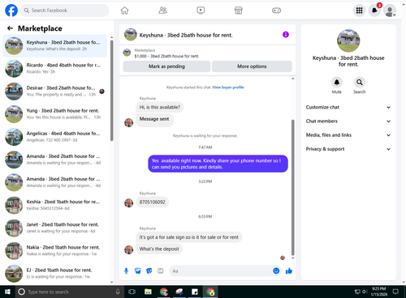This screenshot has width=406, height=298.
Task: Open Yung 3bed 2bath conversation
Action: point(55,114)
